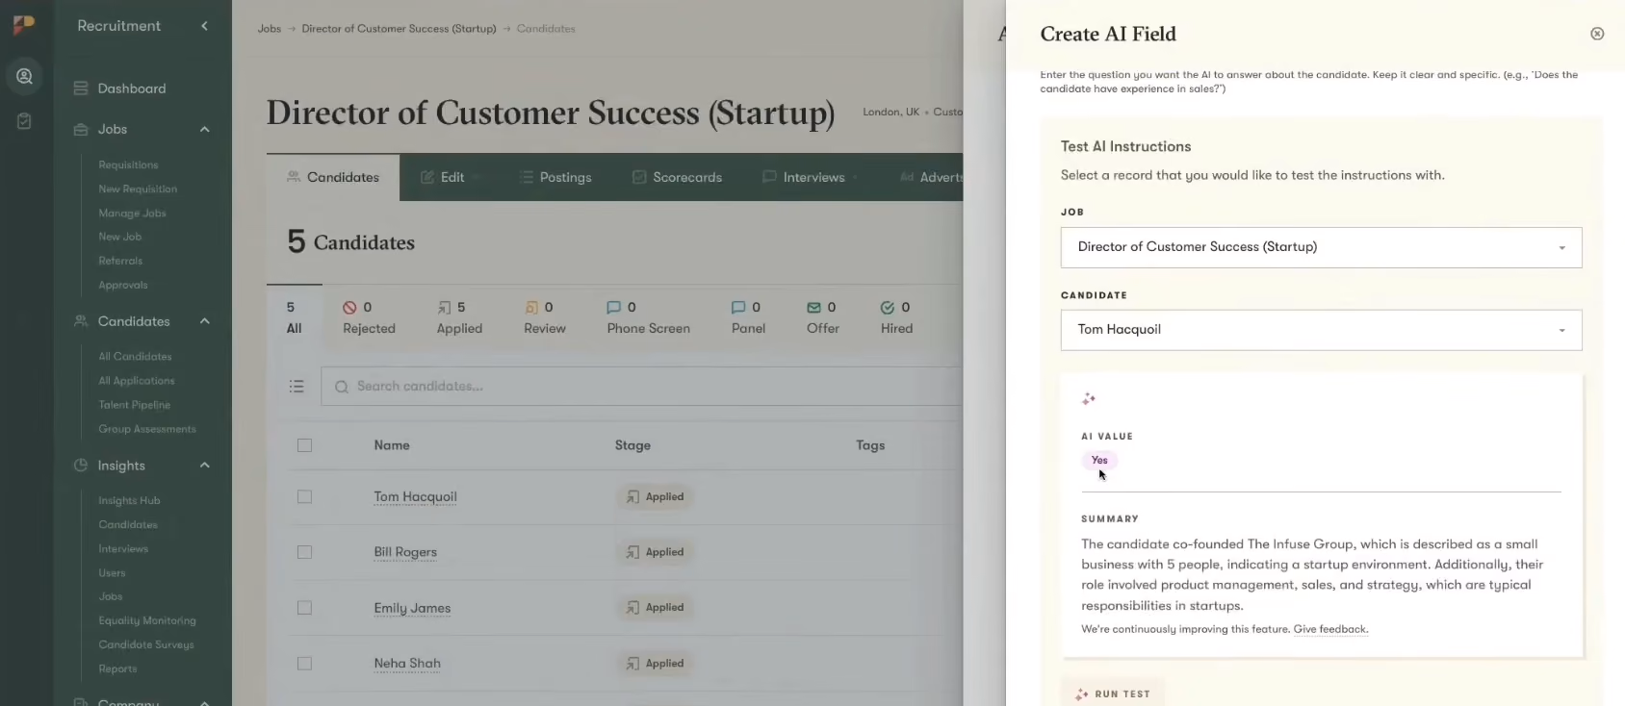This screenshot has height=706, width=1625.
Task: Open Insights Hub in sidebar
Action: pos(129,501)
